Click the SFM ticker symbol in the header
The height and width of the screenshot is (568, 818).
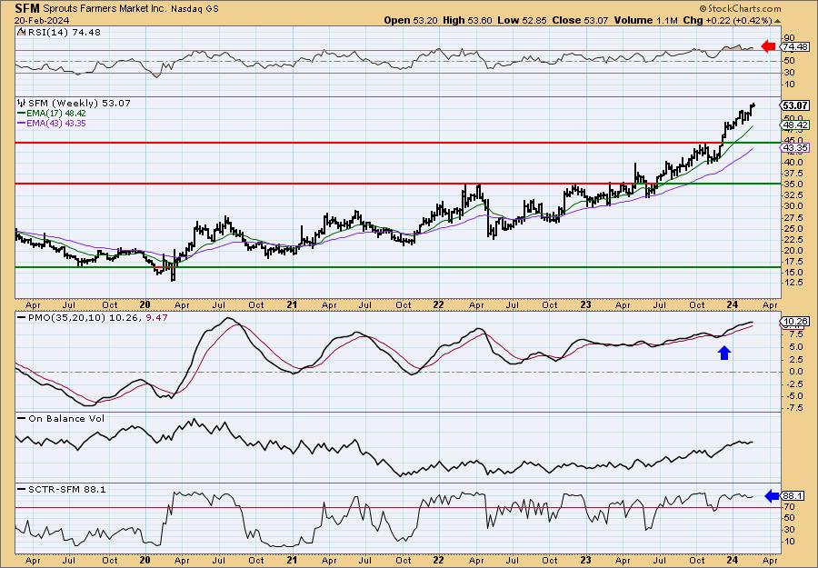point(27,8)
